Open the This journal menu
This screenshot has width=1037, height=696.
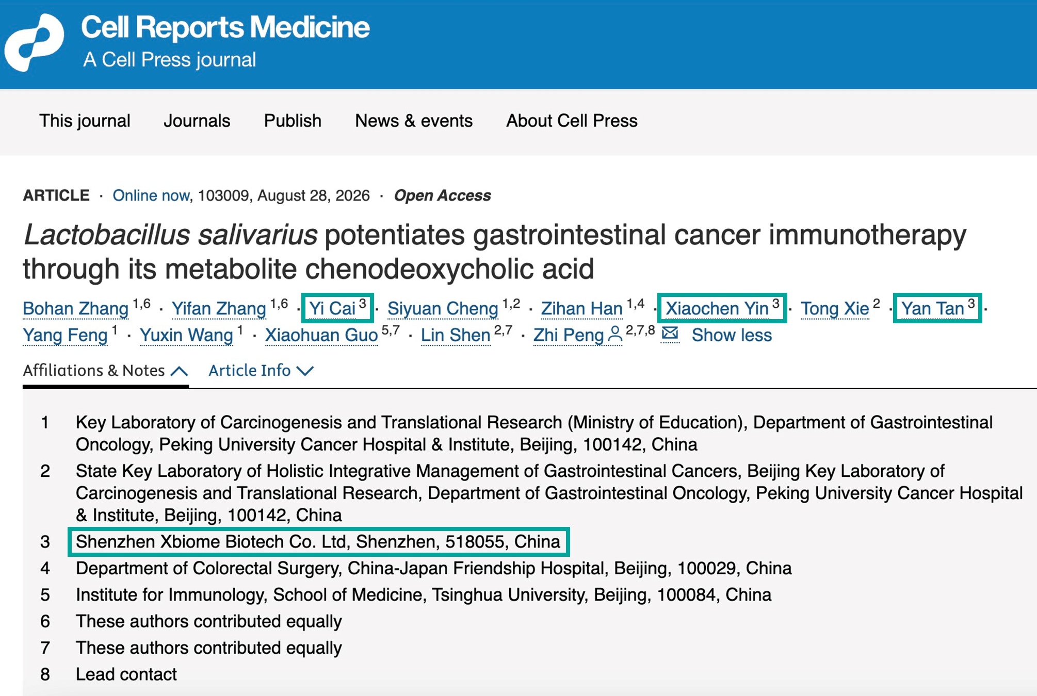85,121
